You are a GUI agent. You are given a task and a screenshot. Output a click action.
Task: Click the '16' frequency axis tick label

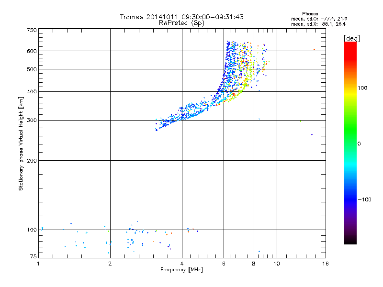pyautogui.click(x=326, y=264)
